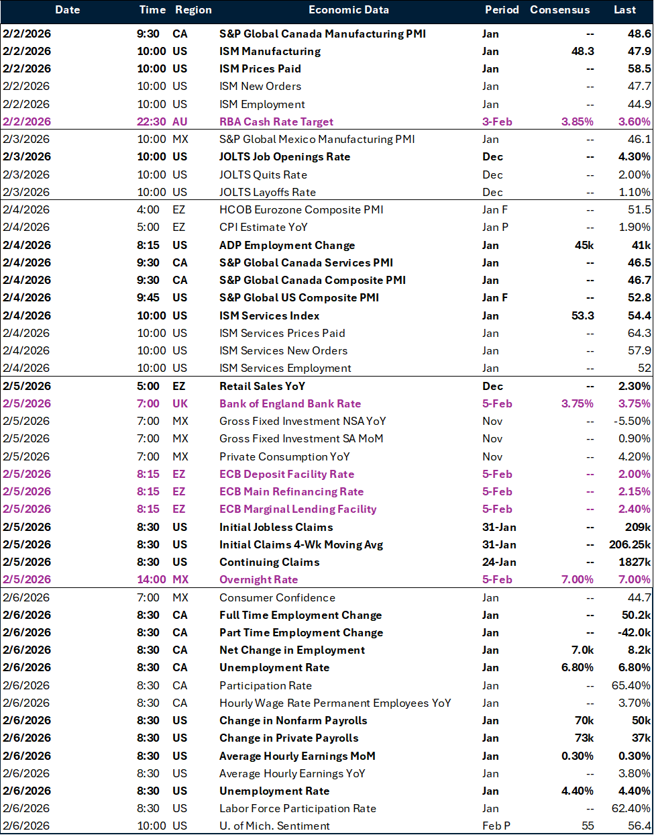Click the 7.0k consensus value
The height and width of the screenshot is (835, 654).
click(583, 650)
